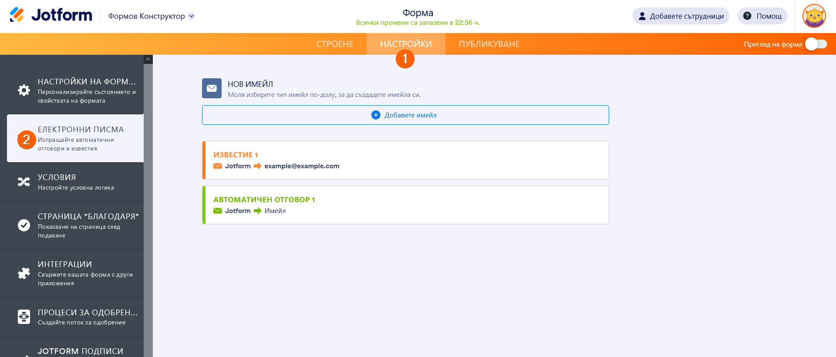Click green arrow icon in АВТОМАТИЧЕН ОТГОВОР

pos(258,210)
